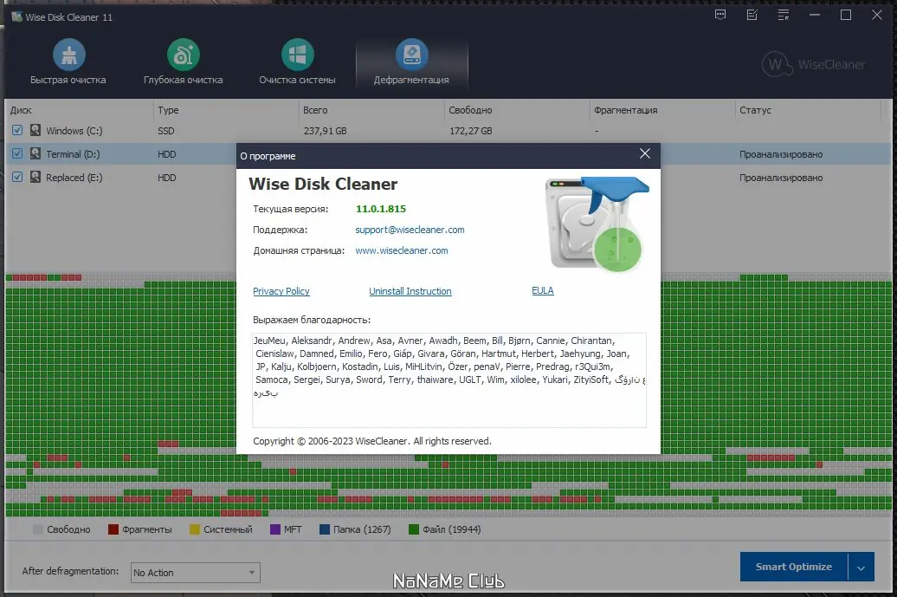Switch to the Очистка системы tab
This screenshot has width=897, height=597.
[298, 52]
